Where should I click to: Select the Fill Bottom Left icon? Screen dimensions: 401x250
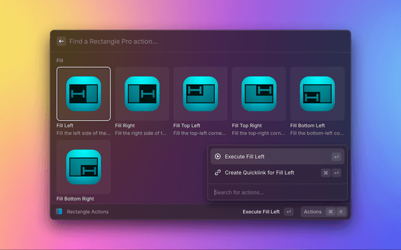(x=317, y=94)
